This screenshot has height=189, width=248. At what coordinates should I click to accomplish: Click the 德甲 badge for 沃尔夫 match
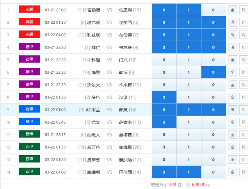[29, 84]
